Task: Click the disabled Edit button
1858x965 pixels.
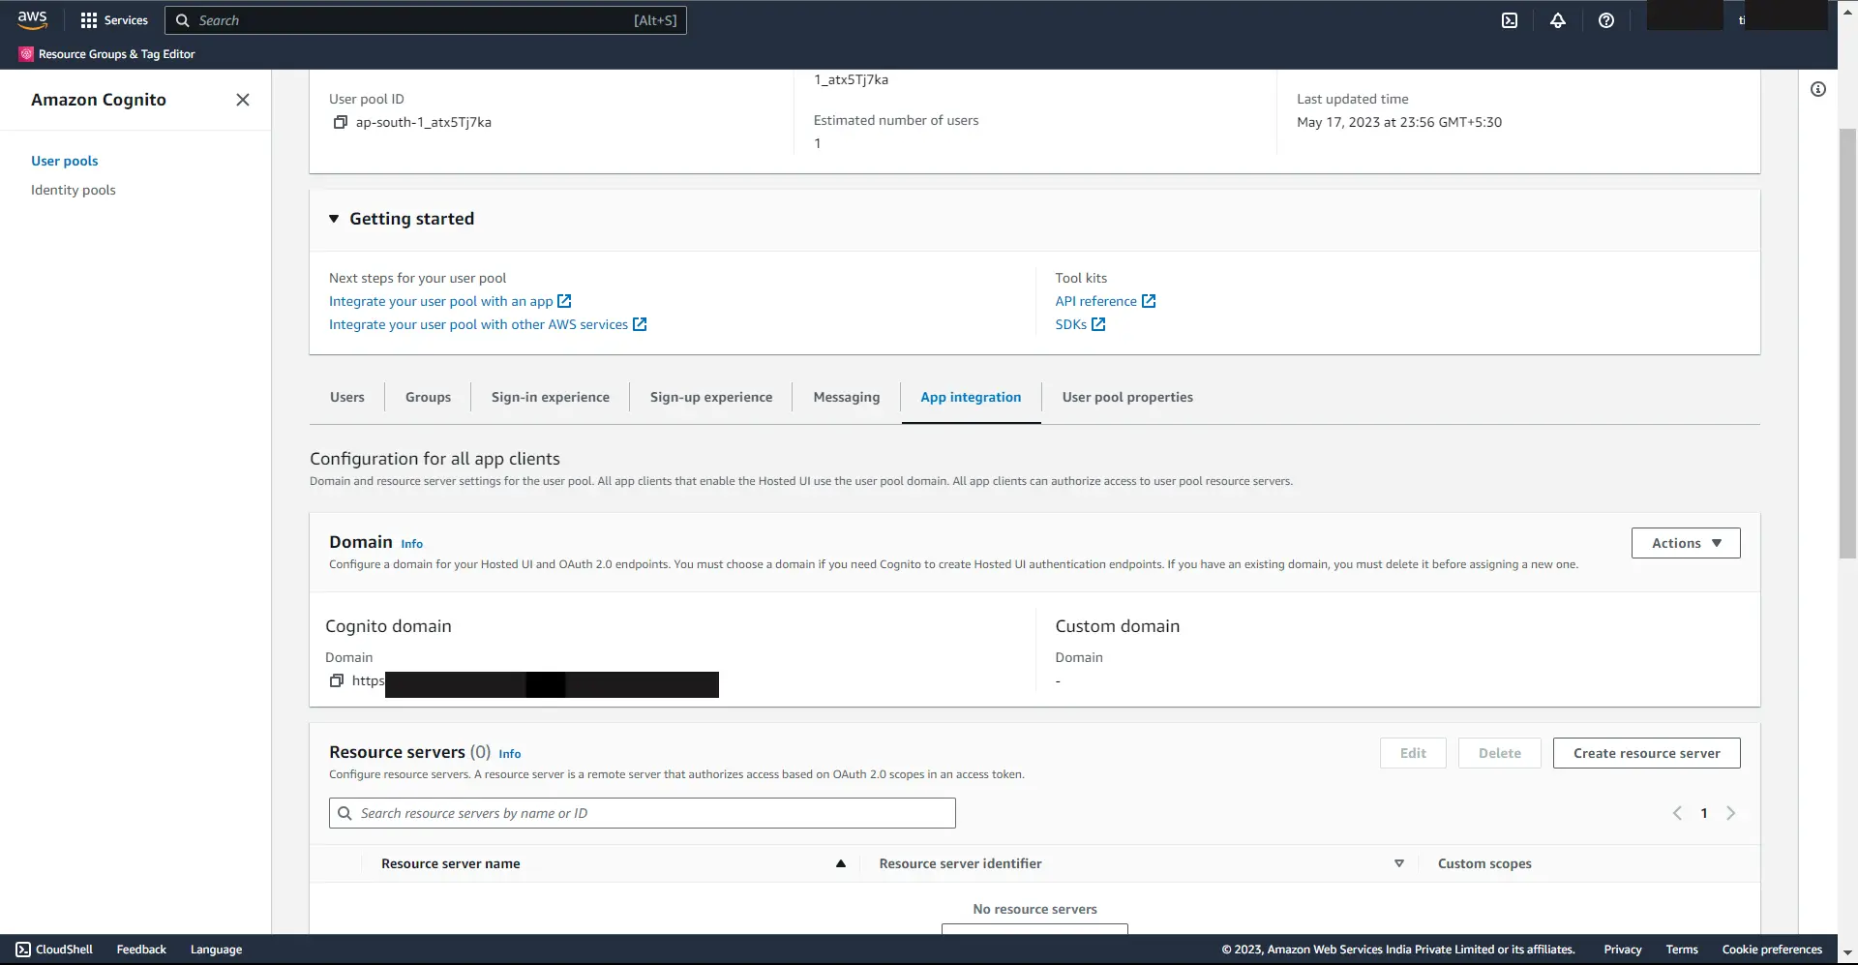Action: pyautogui.click(x=1413, y=753)
